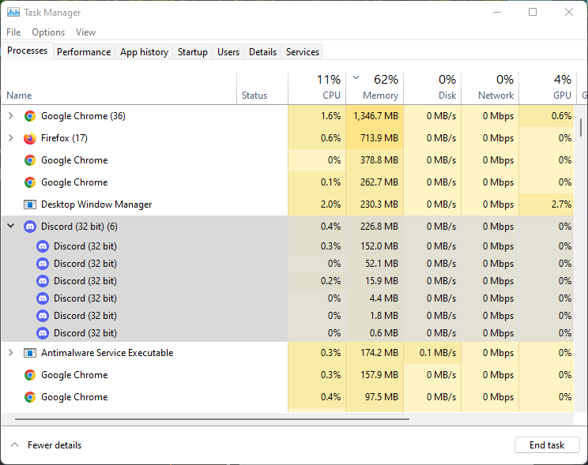588x465 pixels.
Task: Click Chrome icon in the 262.7 MB row
Action: tap(30, 182)
